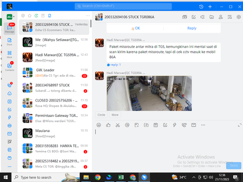Open group tasks checkbox icon in header

coord(193,17)
